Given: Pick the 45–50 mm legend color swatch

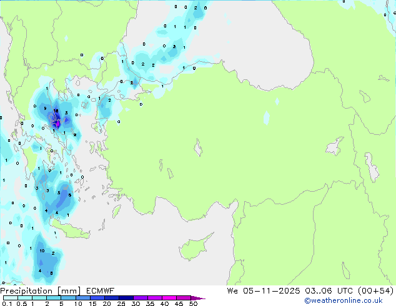Looking at the screenshot, I should (x=184, y=298).
